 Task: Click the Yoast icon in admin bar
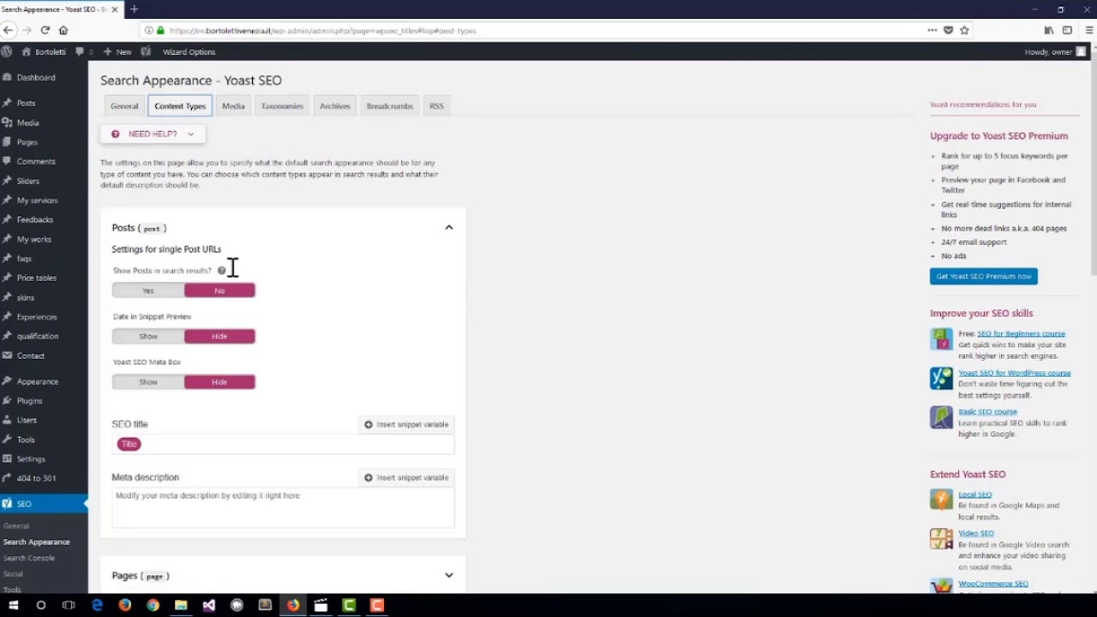(x=146, y=51)
